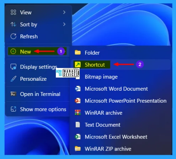Select Show more options

pyautogui.click(x=38, y=109)
